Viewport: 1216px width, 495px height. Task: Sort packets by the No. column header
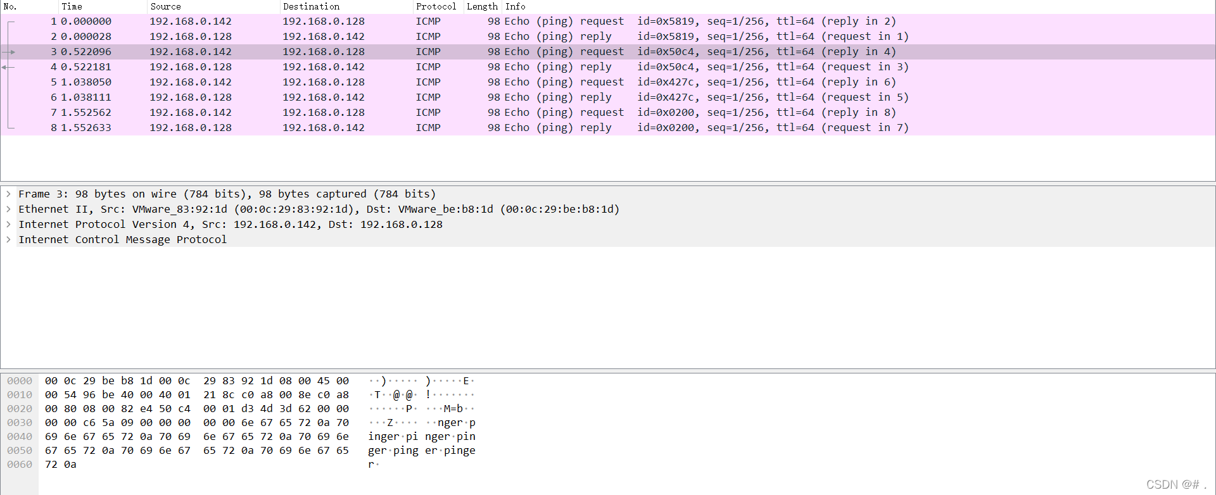pos(29,6)
